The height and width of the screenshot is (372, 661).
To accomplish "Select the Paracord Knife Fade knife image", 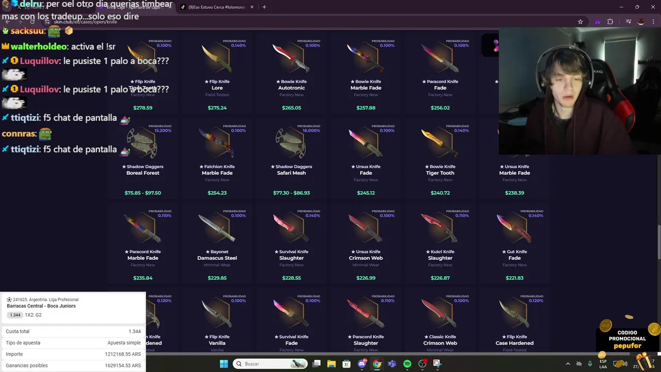I will pos(440,58).
